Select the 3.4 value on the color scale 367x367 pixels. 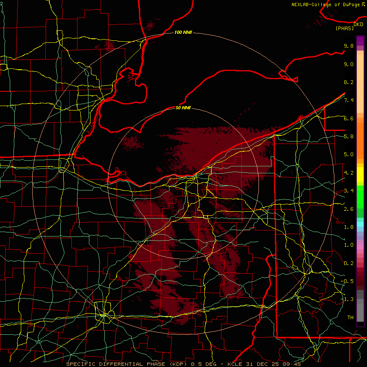click(349, 191)
